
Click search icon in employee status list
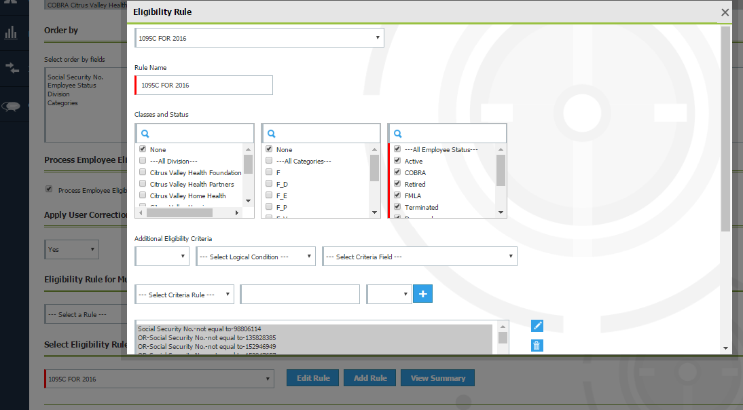(x=398, y=134)
